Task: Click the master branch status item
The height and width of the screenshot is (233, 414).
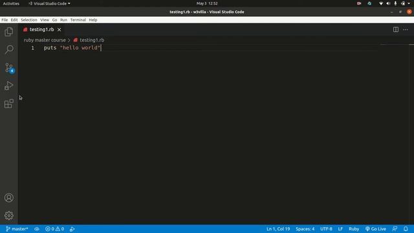Action: [17, 228]
